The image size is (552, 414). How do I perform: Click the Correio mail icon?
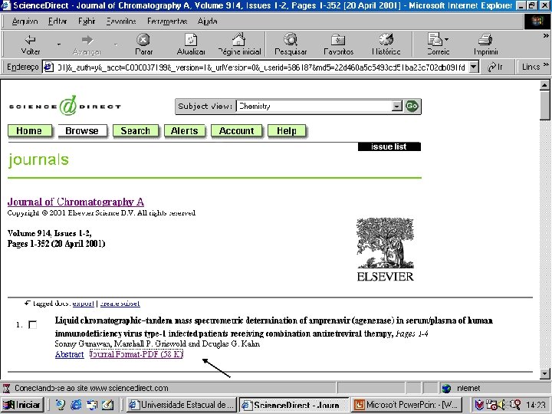tap(435, 39)
